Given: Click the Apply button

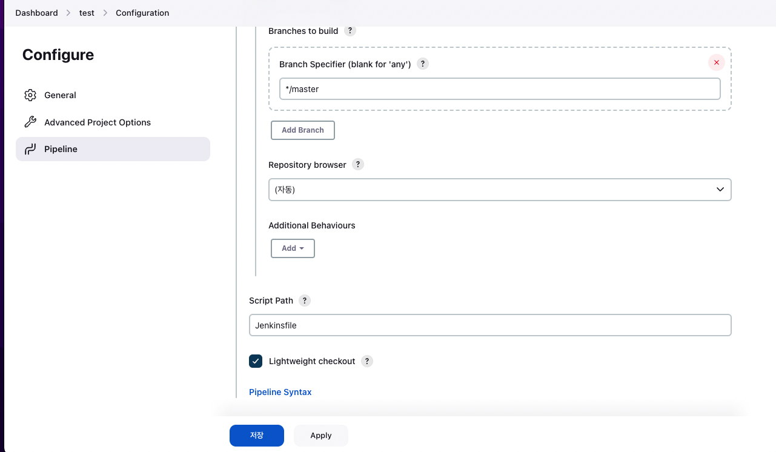Looking at the screenshot, I should 321,436.
